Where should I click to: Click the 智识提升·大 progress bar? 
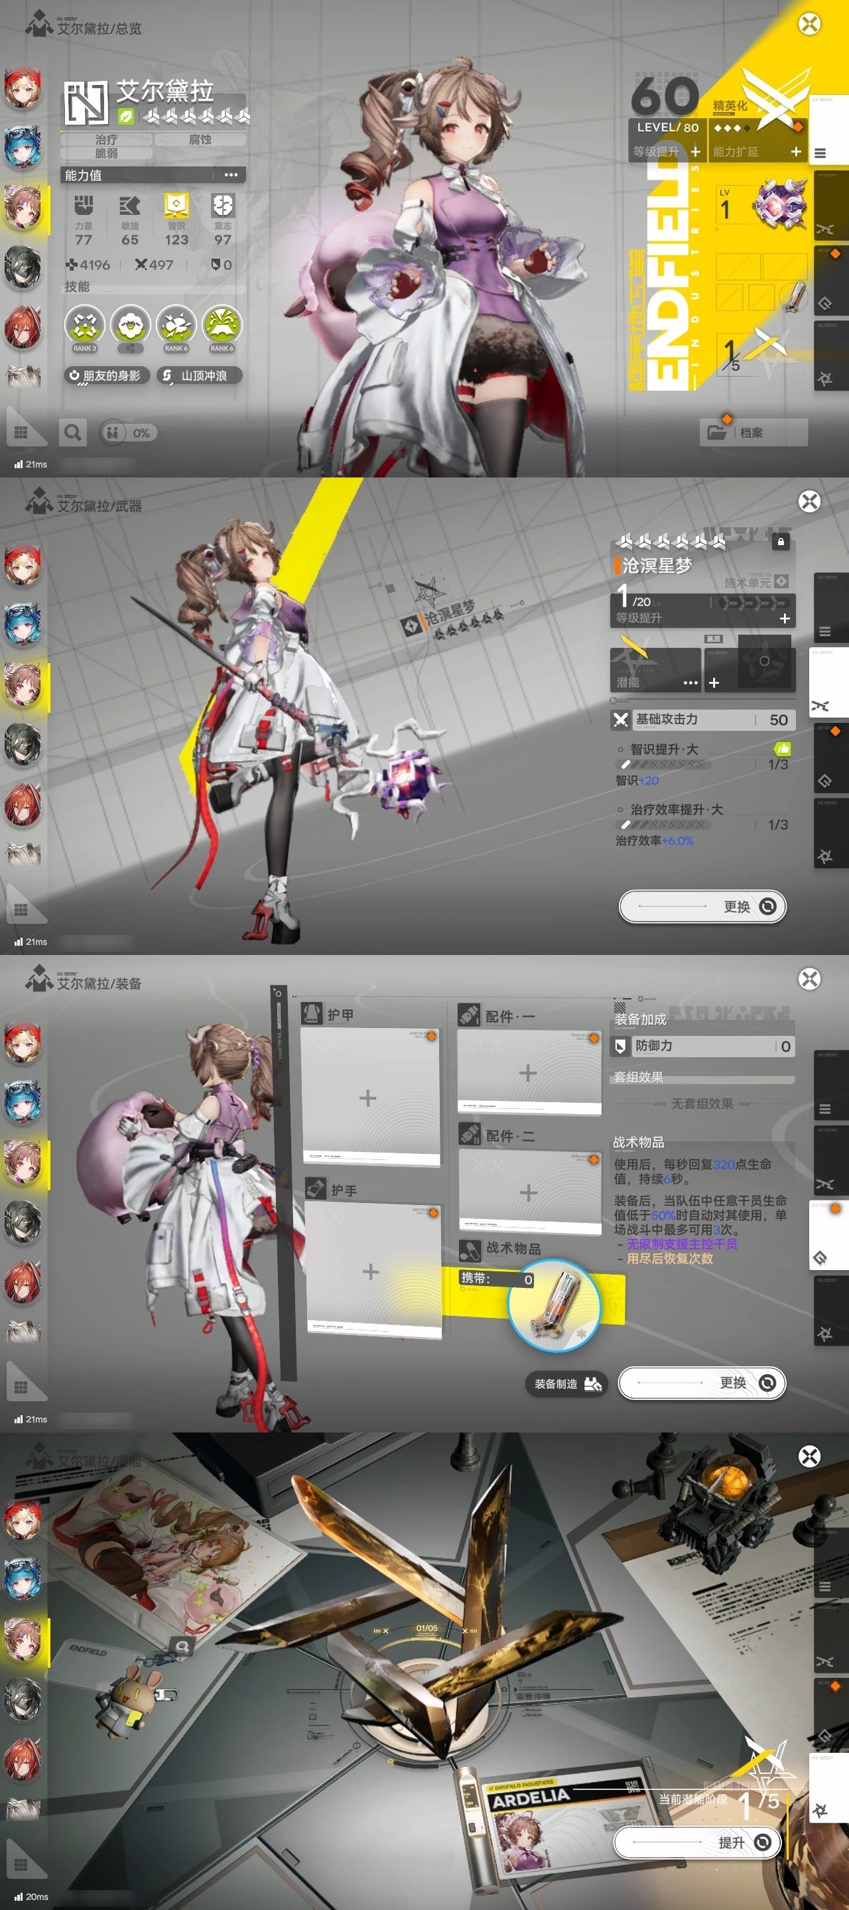(663, 765)
